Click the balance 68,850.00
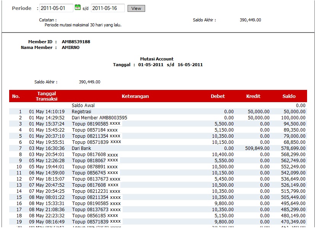This screenshot has width=317, height=228. [x=294, y=142]
